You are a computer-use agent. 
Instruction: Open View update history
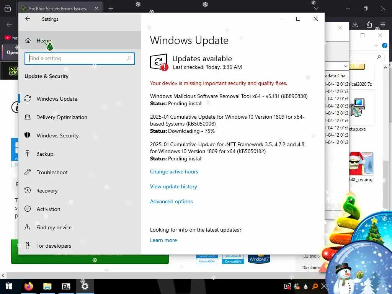[173, 186]
